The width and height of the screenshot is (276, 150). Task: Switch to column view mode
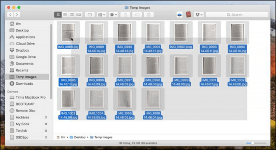(72, 15)
